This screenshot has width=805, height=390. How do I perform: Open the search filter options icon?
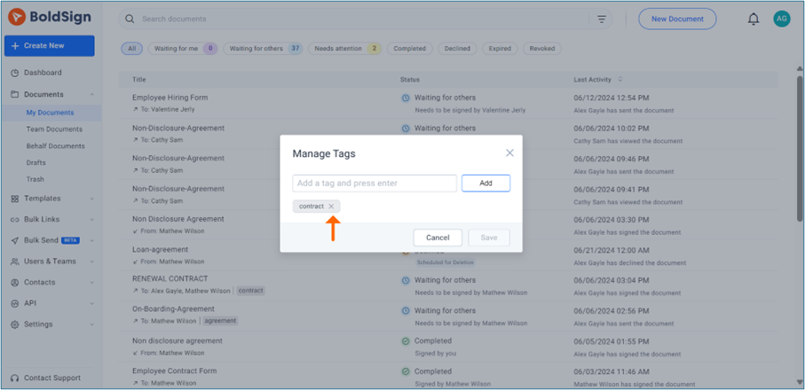point(602,19)
